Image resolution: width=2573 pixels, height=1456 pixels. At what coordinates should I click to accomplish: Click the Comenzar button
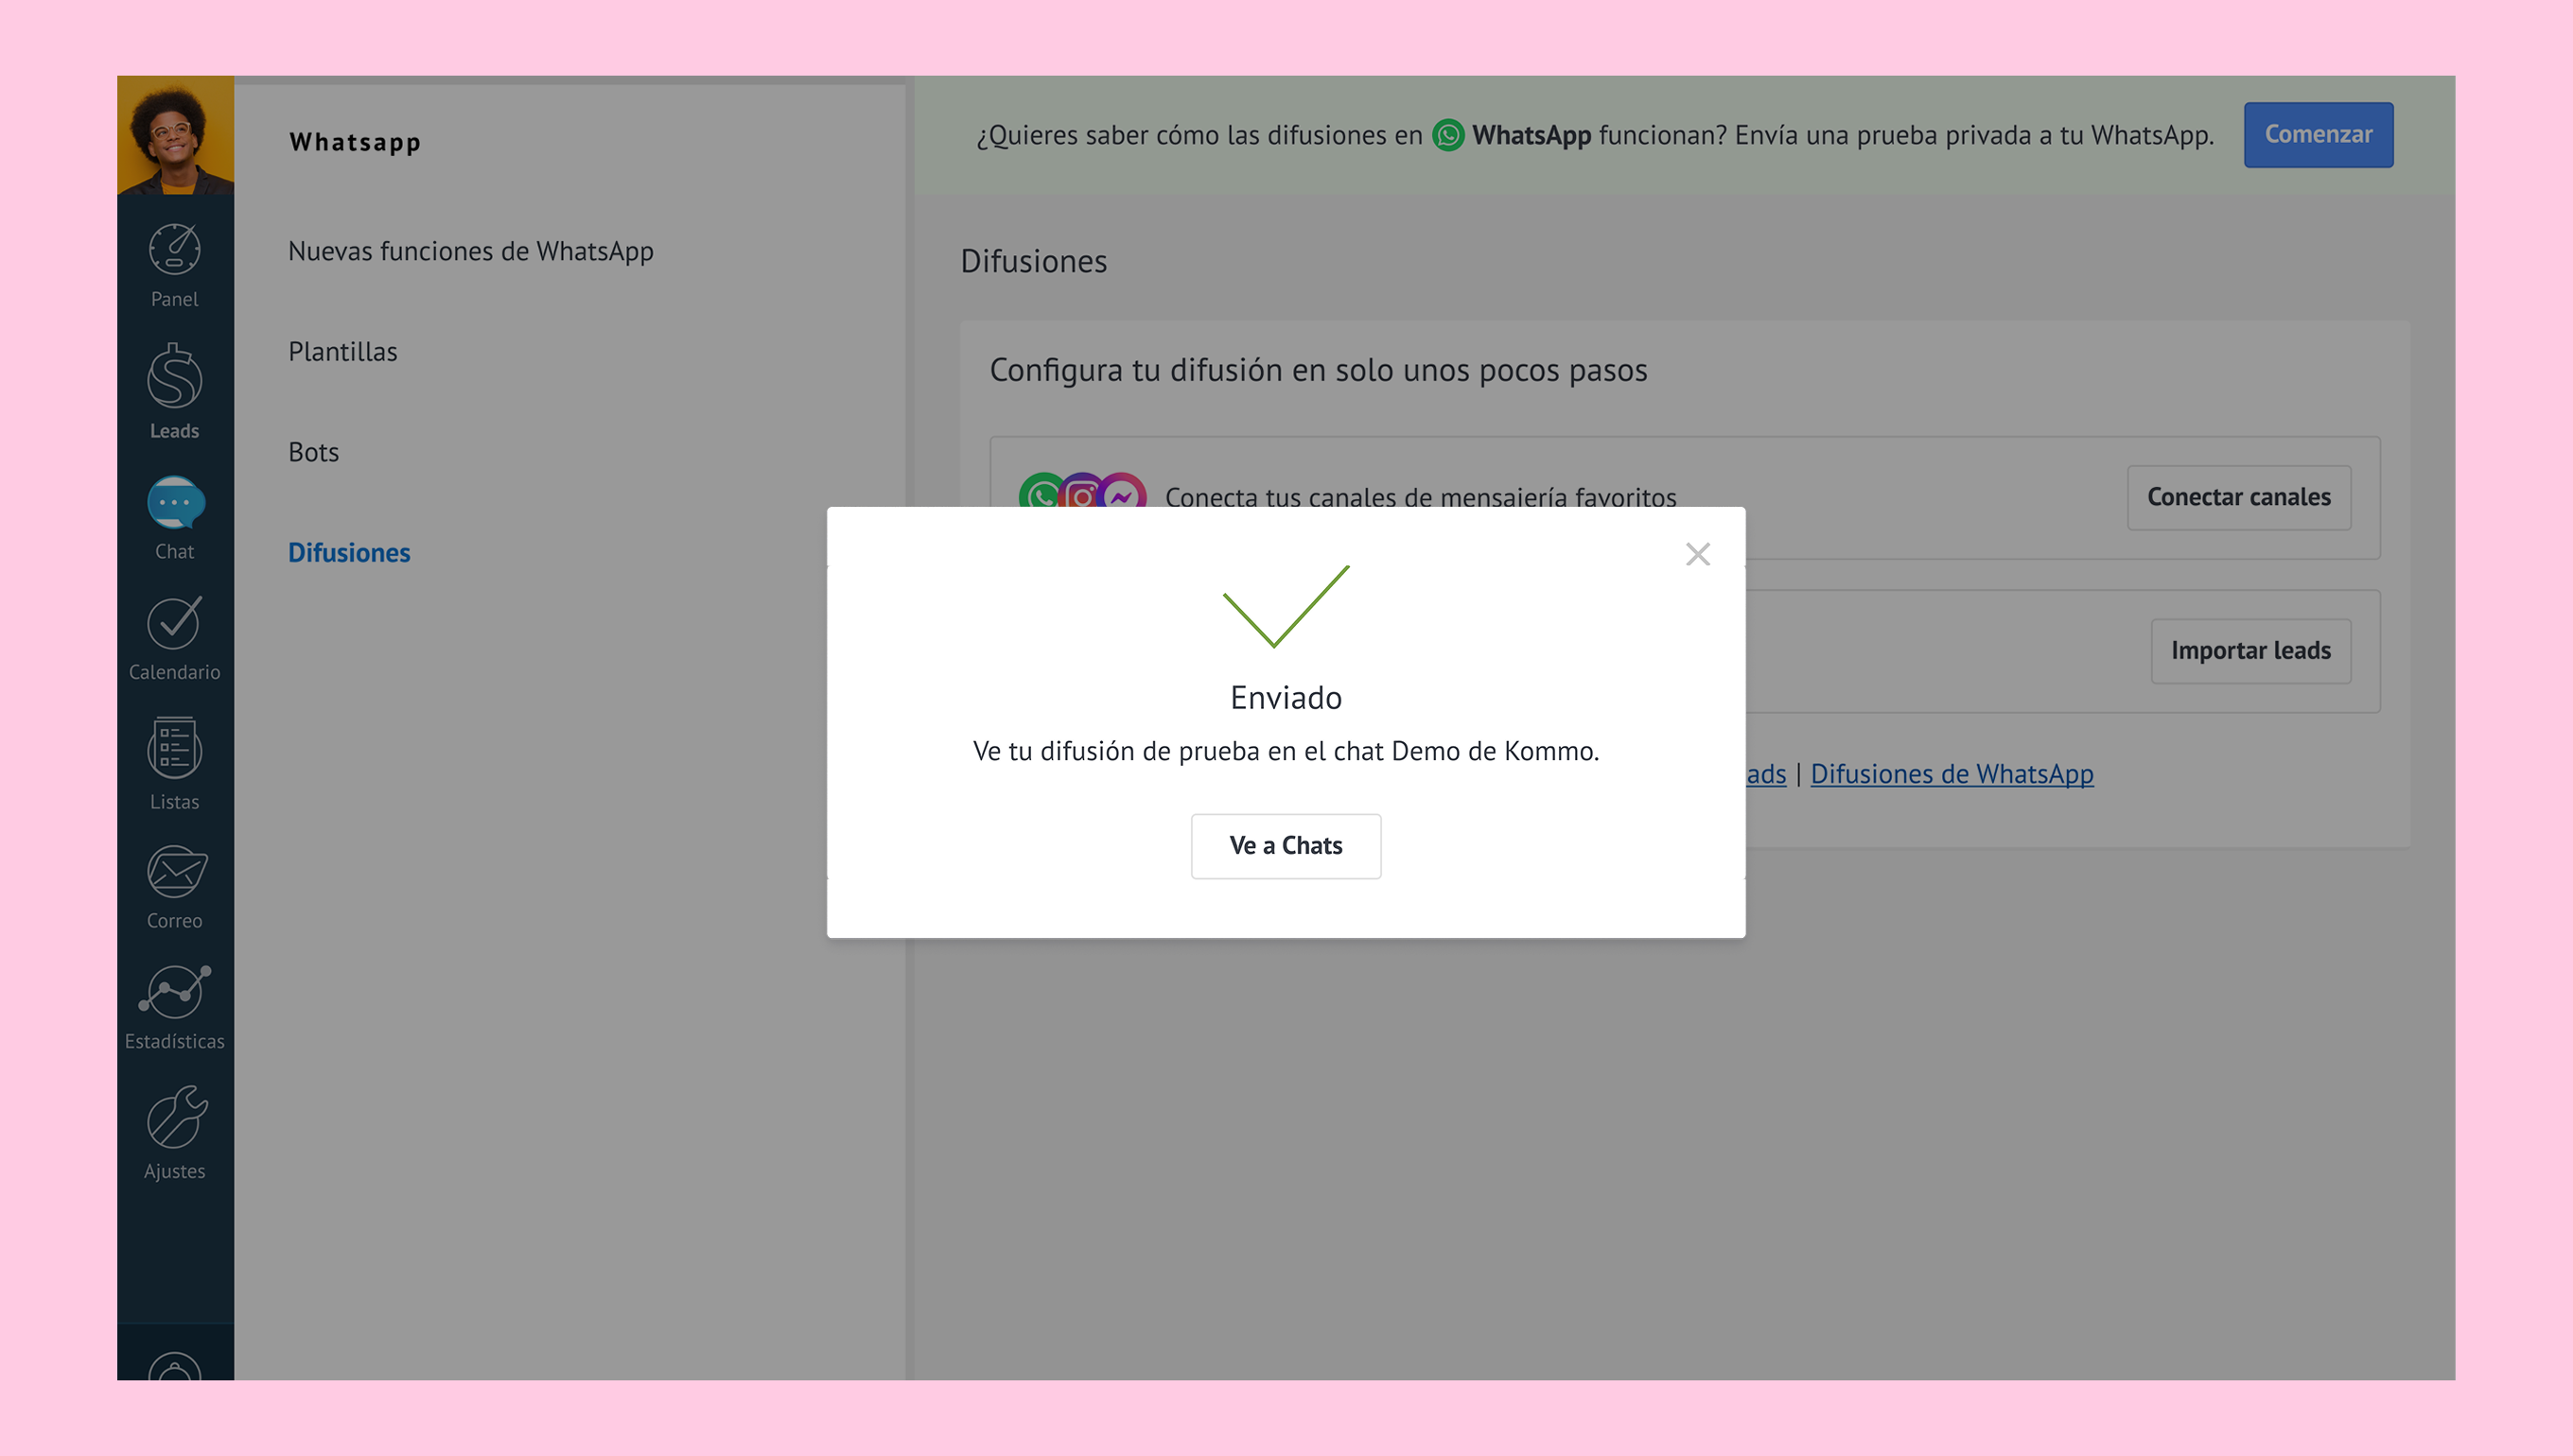(x=2317, y=135)
